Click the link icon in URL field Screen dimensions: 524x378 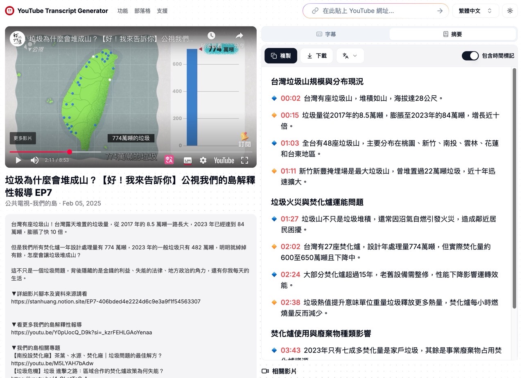tap(315, 11)
